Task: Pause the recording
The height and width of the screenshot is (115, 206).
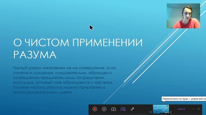Action: [104, 109]
